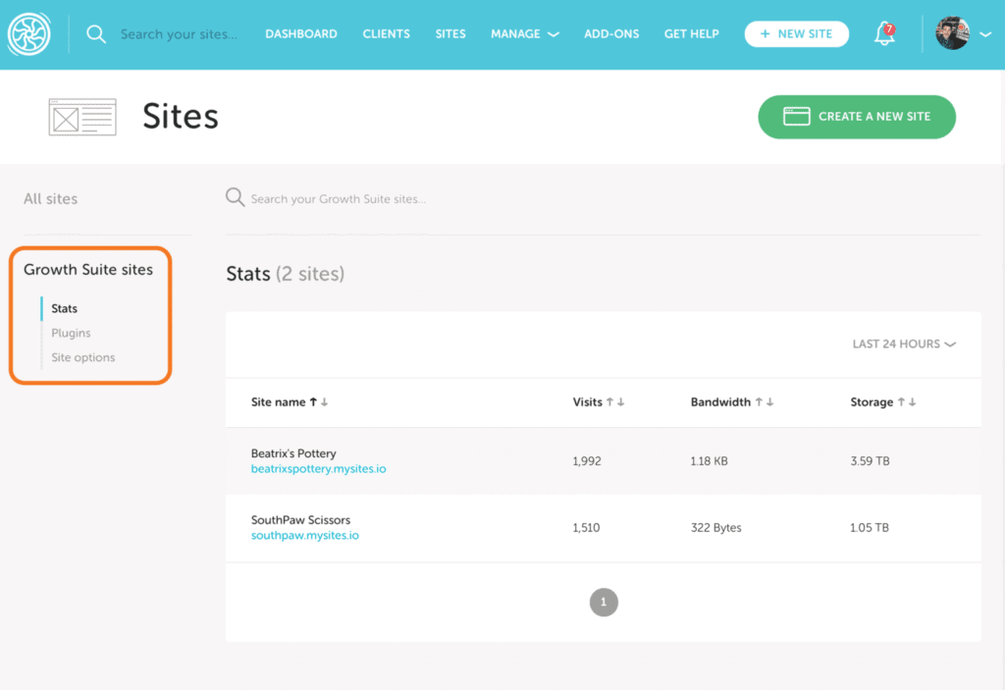This screenshot has height=690, width=1005.
Task: Select page 1 in the pagination control
Action: click(604, 602)
